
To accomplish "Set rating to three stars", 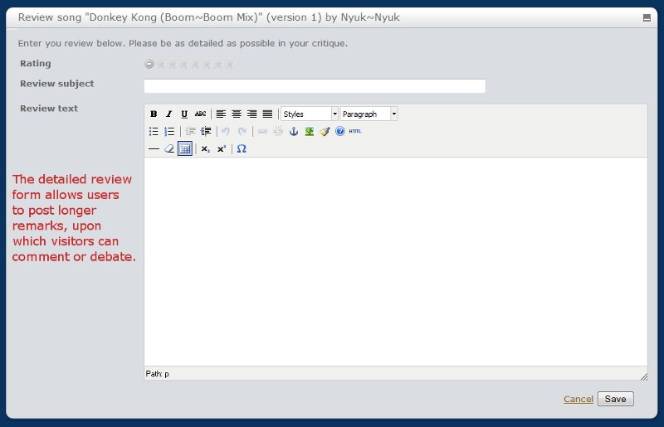I will tap(183, 65).
